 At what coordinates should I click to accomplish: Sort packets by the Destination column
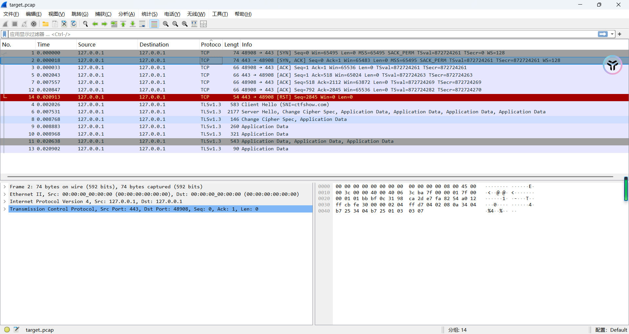168,45
